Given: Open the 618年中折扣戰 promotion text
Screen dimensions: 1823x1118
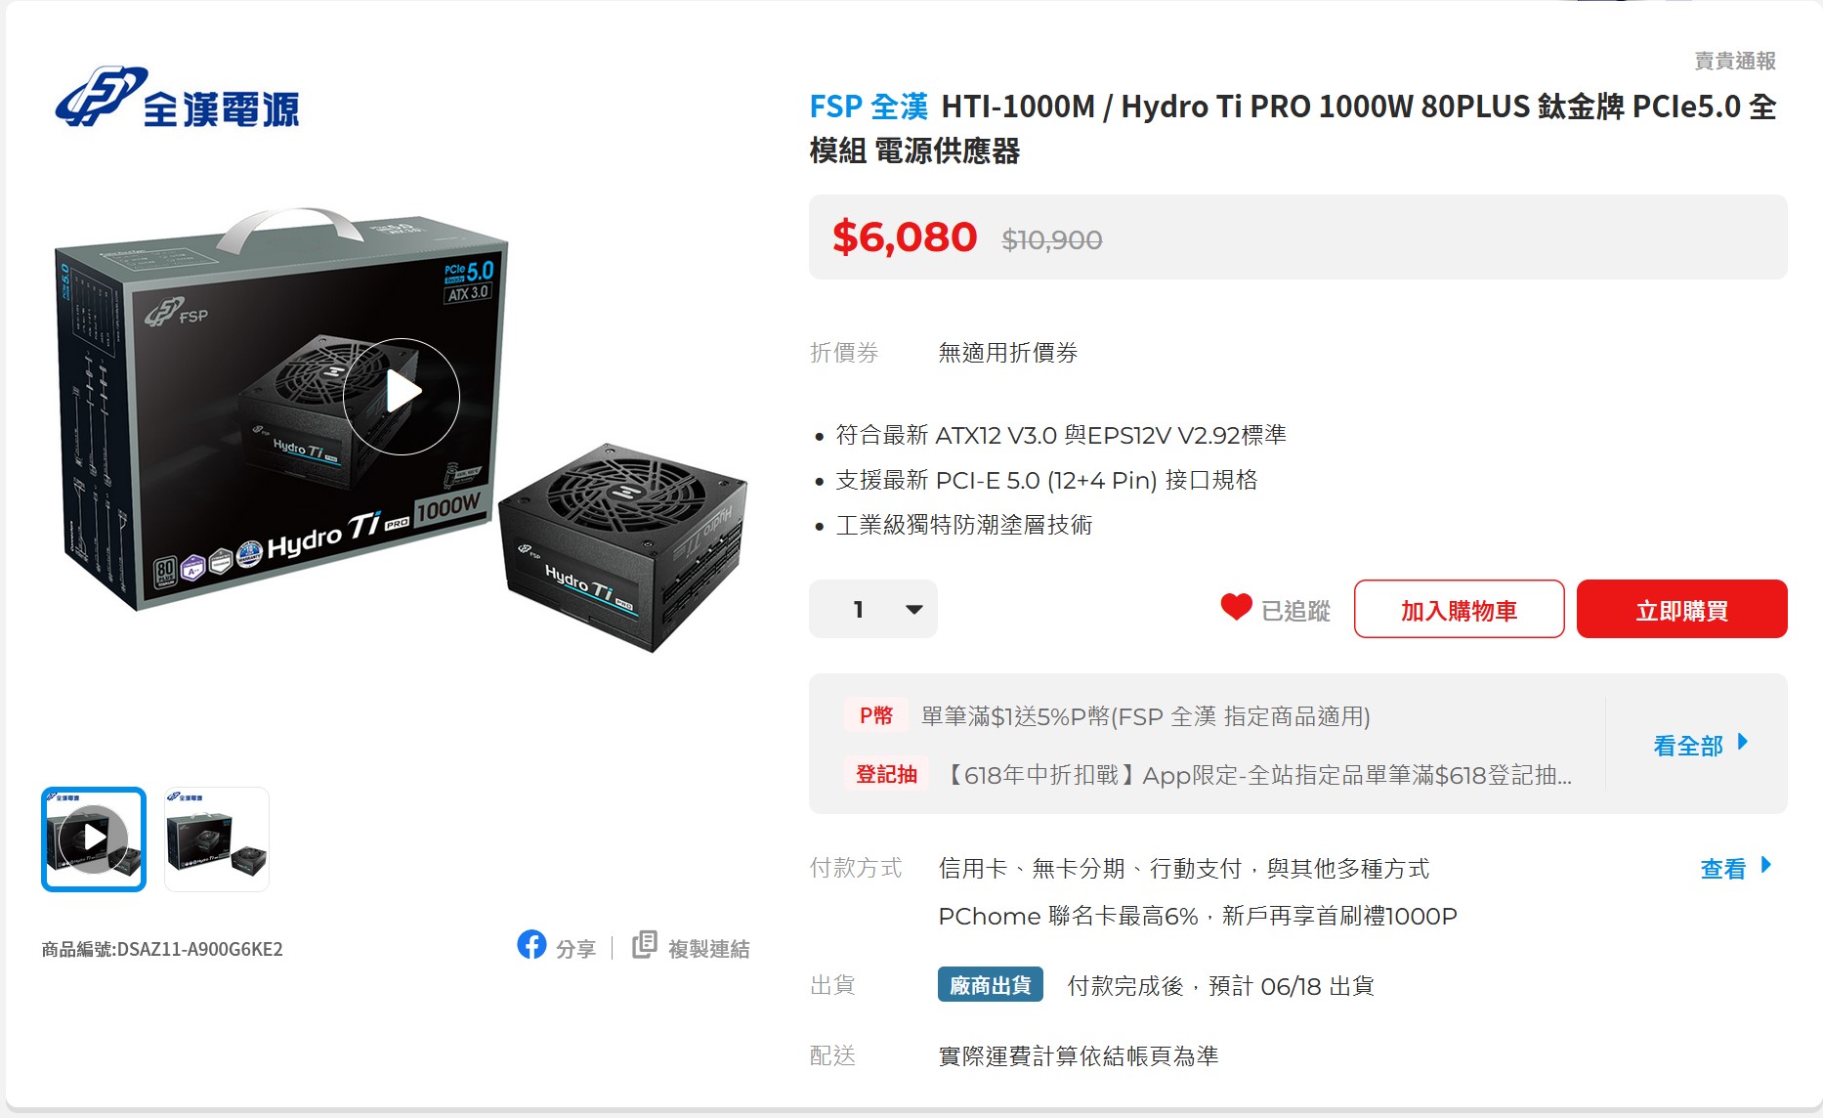Looking at the screenshot, I should point(1255,776).
